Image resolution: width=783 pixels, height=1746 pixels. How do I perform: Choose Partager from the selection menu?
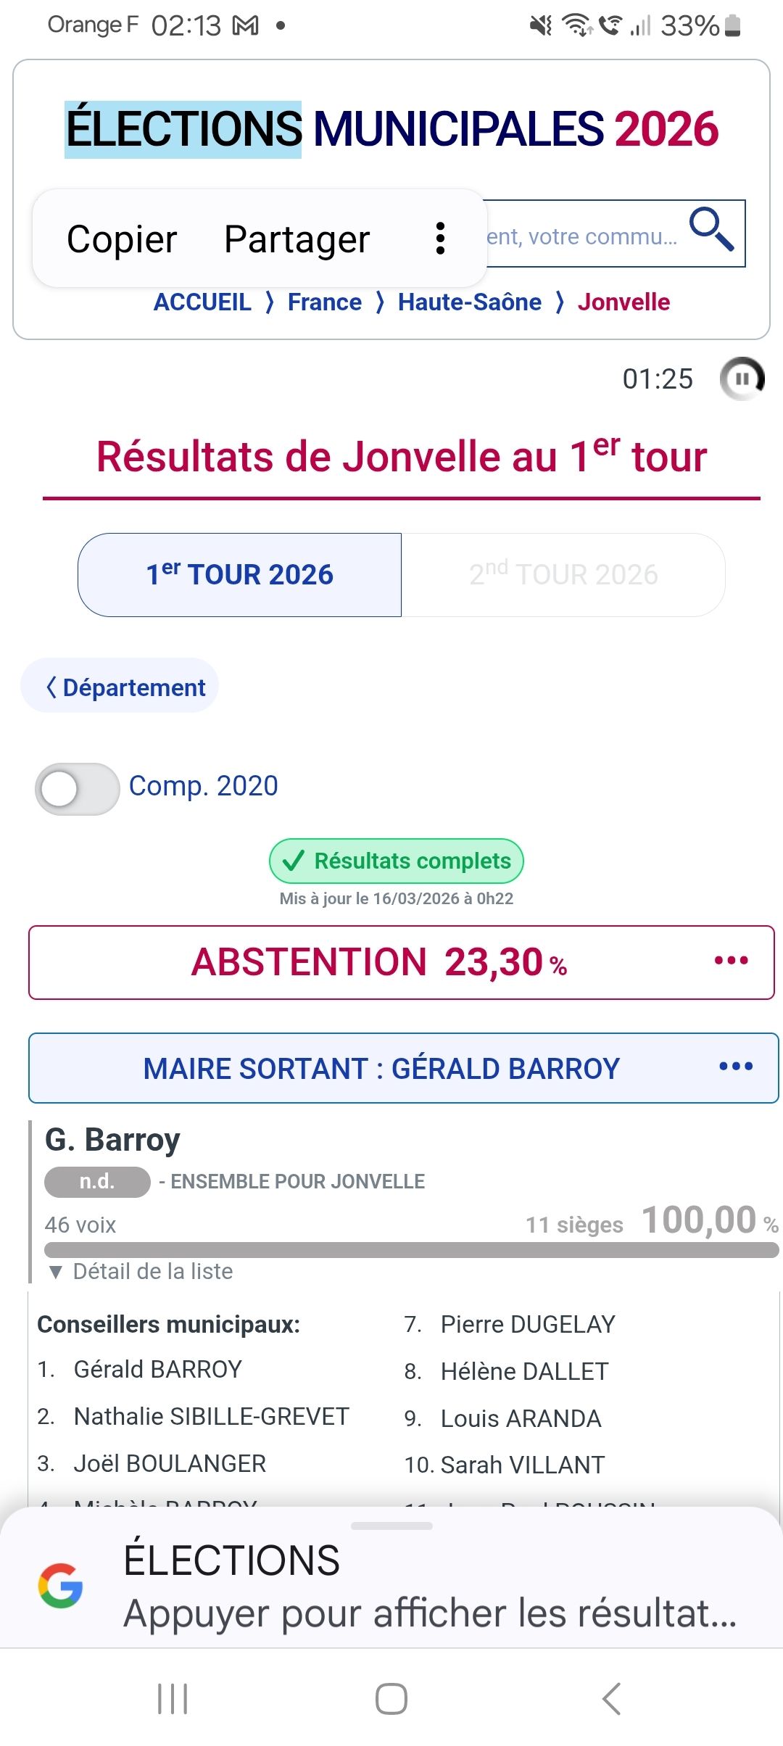tap(297, 239)
